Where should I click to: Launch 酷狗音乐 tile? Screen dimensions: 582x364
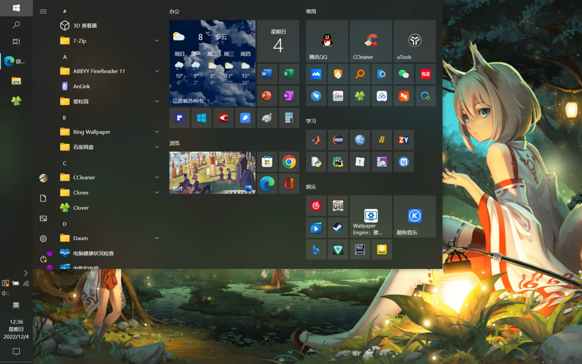click(414, 217)
